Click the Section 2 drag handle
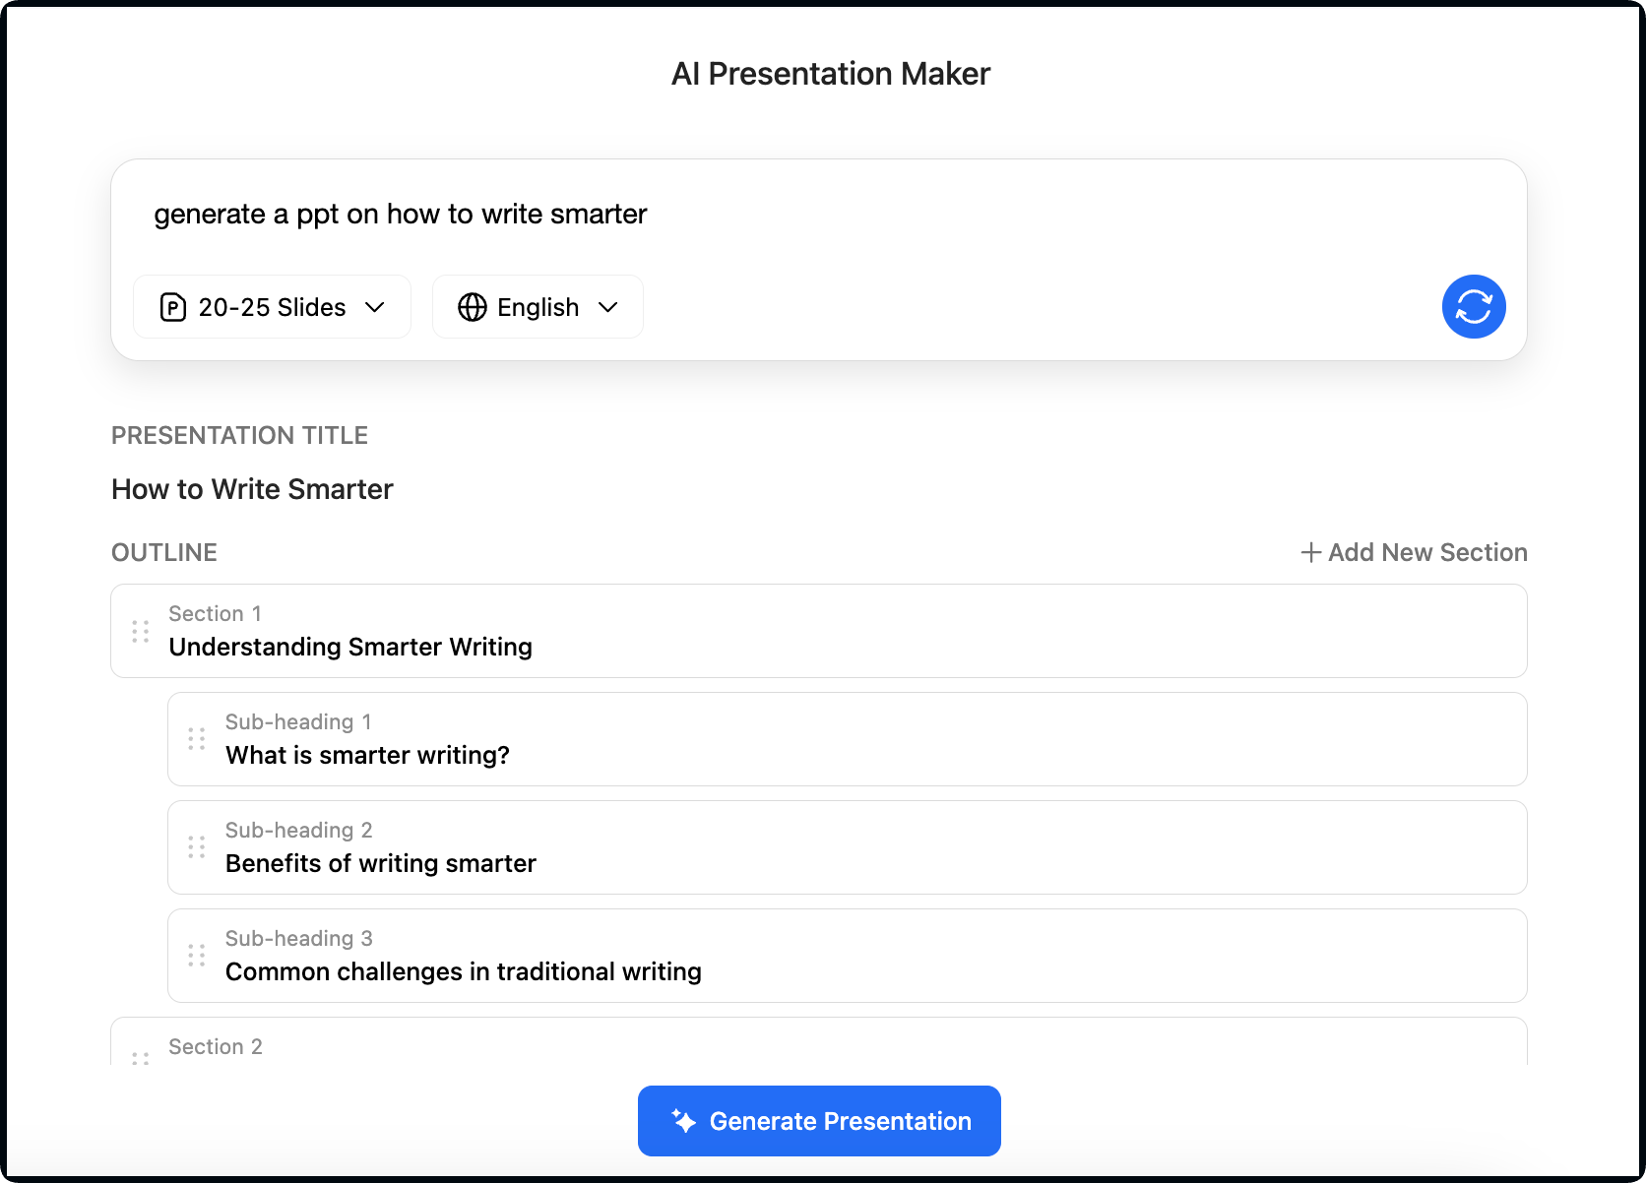 (141, 1057)
